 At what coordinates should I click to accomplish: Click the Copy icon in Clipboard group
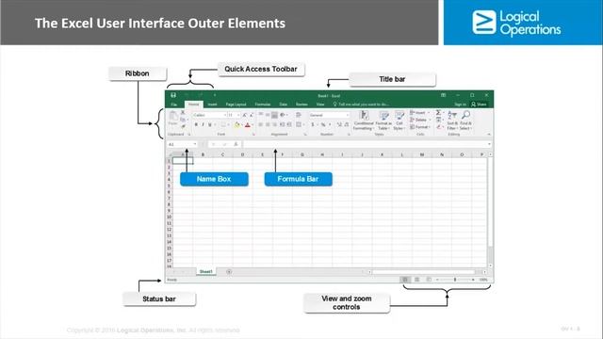(x=183, y=120)
